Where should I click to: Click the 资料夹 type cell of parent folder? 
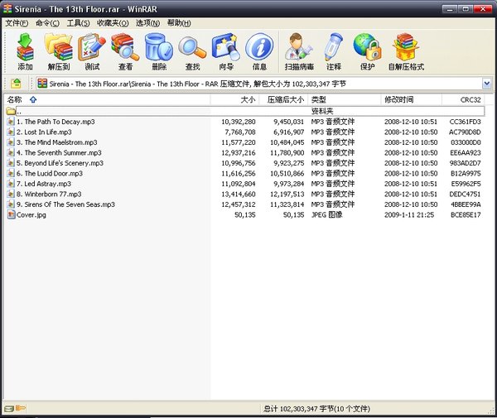[322, 111]
